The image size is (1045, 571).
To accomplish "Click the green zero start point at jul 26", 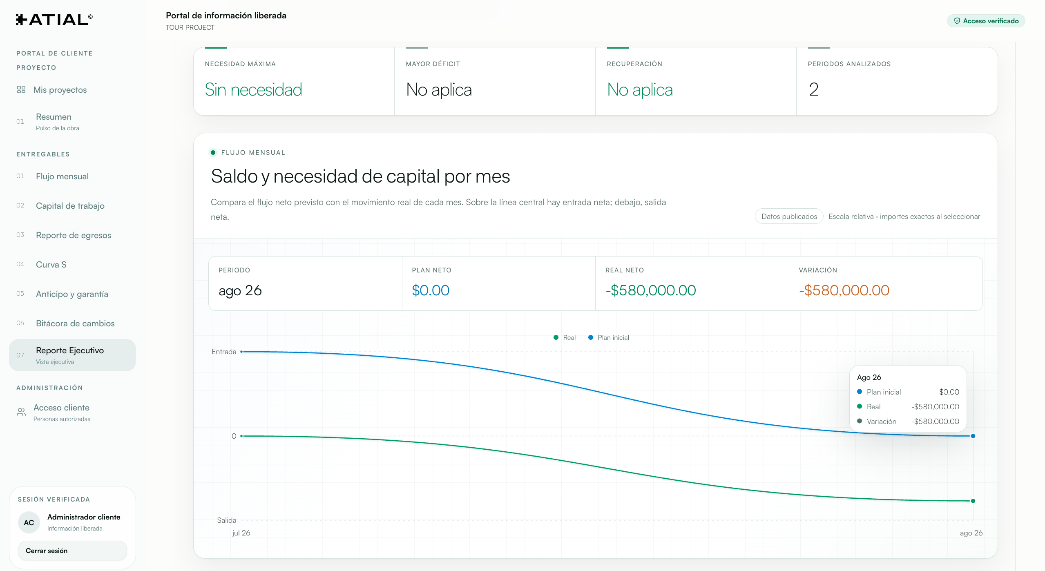I will point(241,436).
